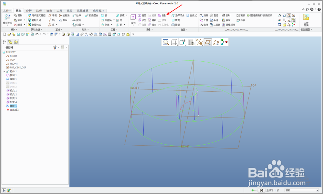Switch to the 注释 ribbon tab
This screenshot has width=323, height=194.
click(x=39, y=11)
